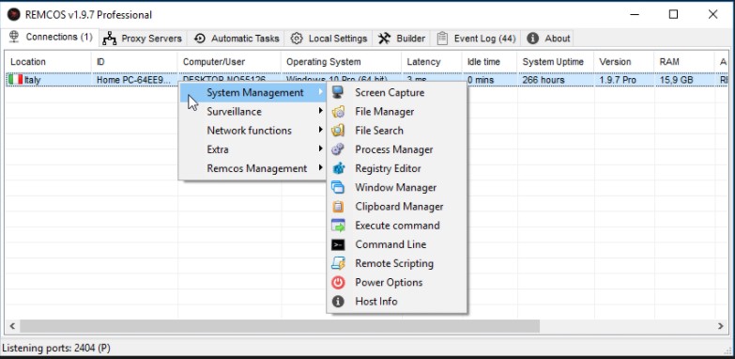The image size is (735, 359).
Task: Click the globe icon on Connections tab
Action: click(x=14, y=37)
